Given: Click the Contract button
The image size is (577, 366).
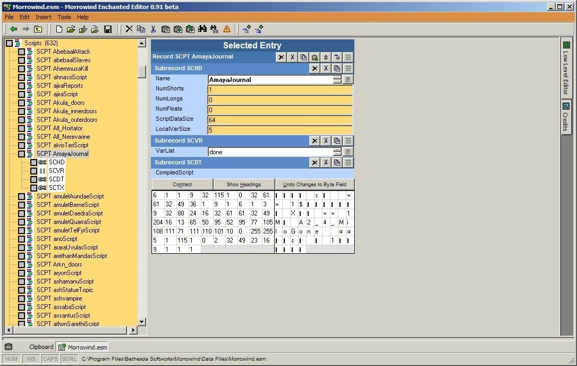Looking at the screenshot, I should 182,184.
